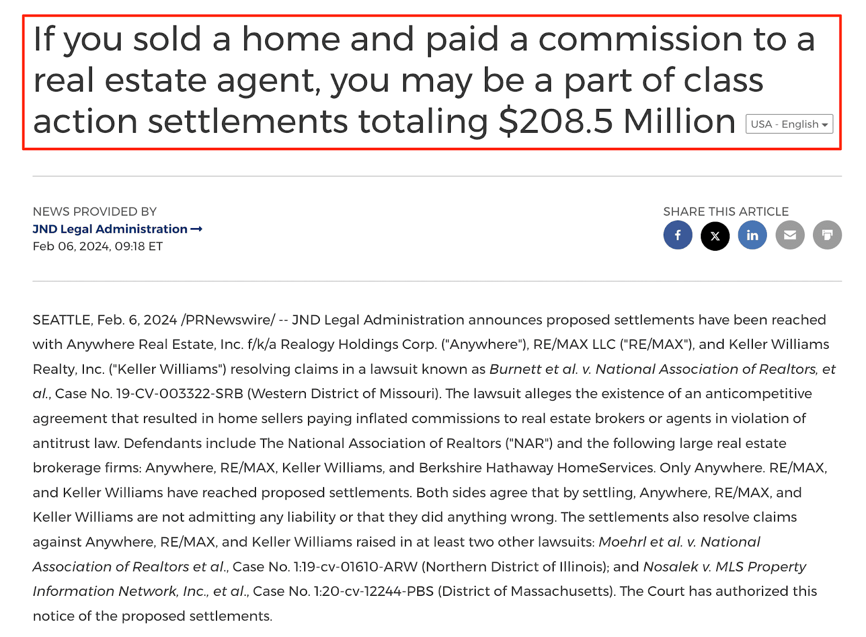Click the /PRNewswire/ text in the article
Screen dimensions: 866x637
[228, 320]
